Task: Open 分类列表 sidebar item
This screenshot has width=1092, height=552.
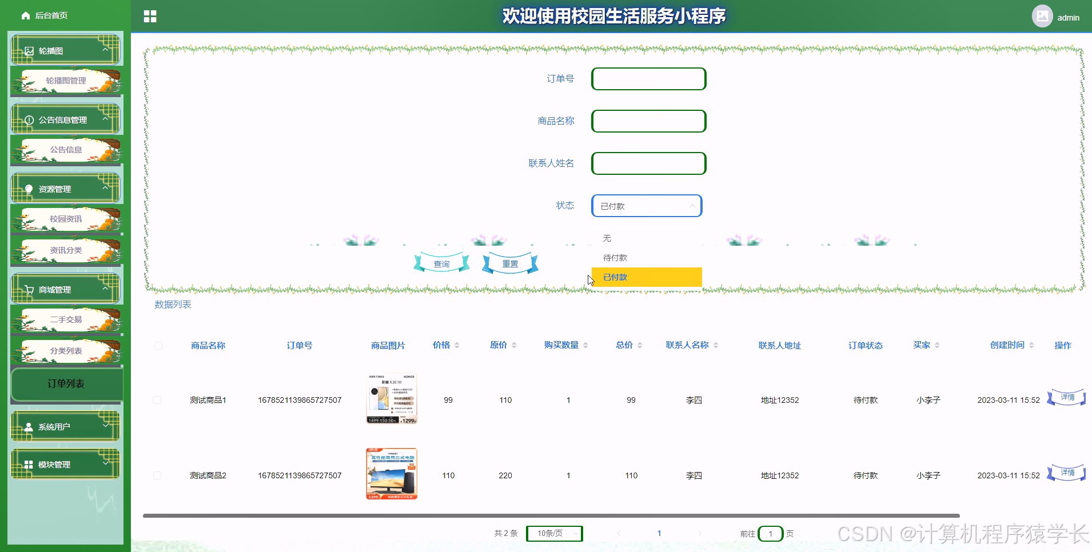Action: (x=66, y=351)
